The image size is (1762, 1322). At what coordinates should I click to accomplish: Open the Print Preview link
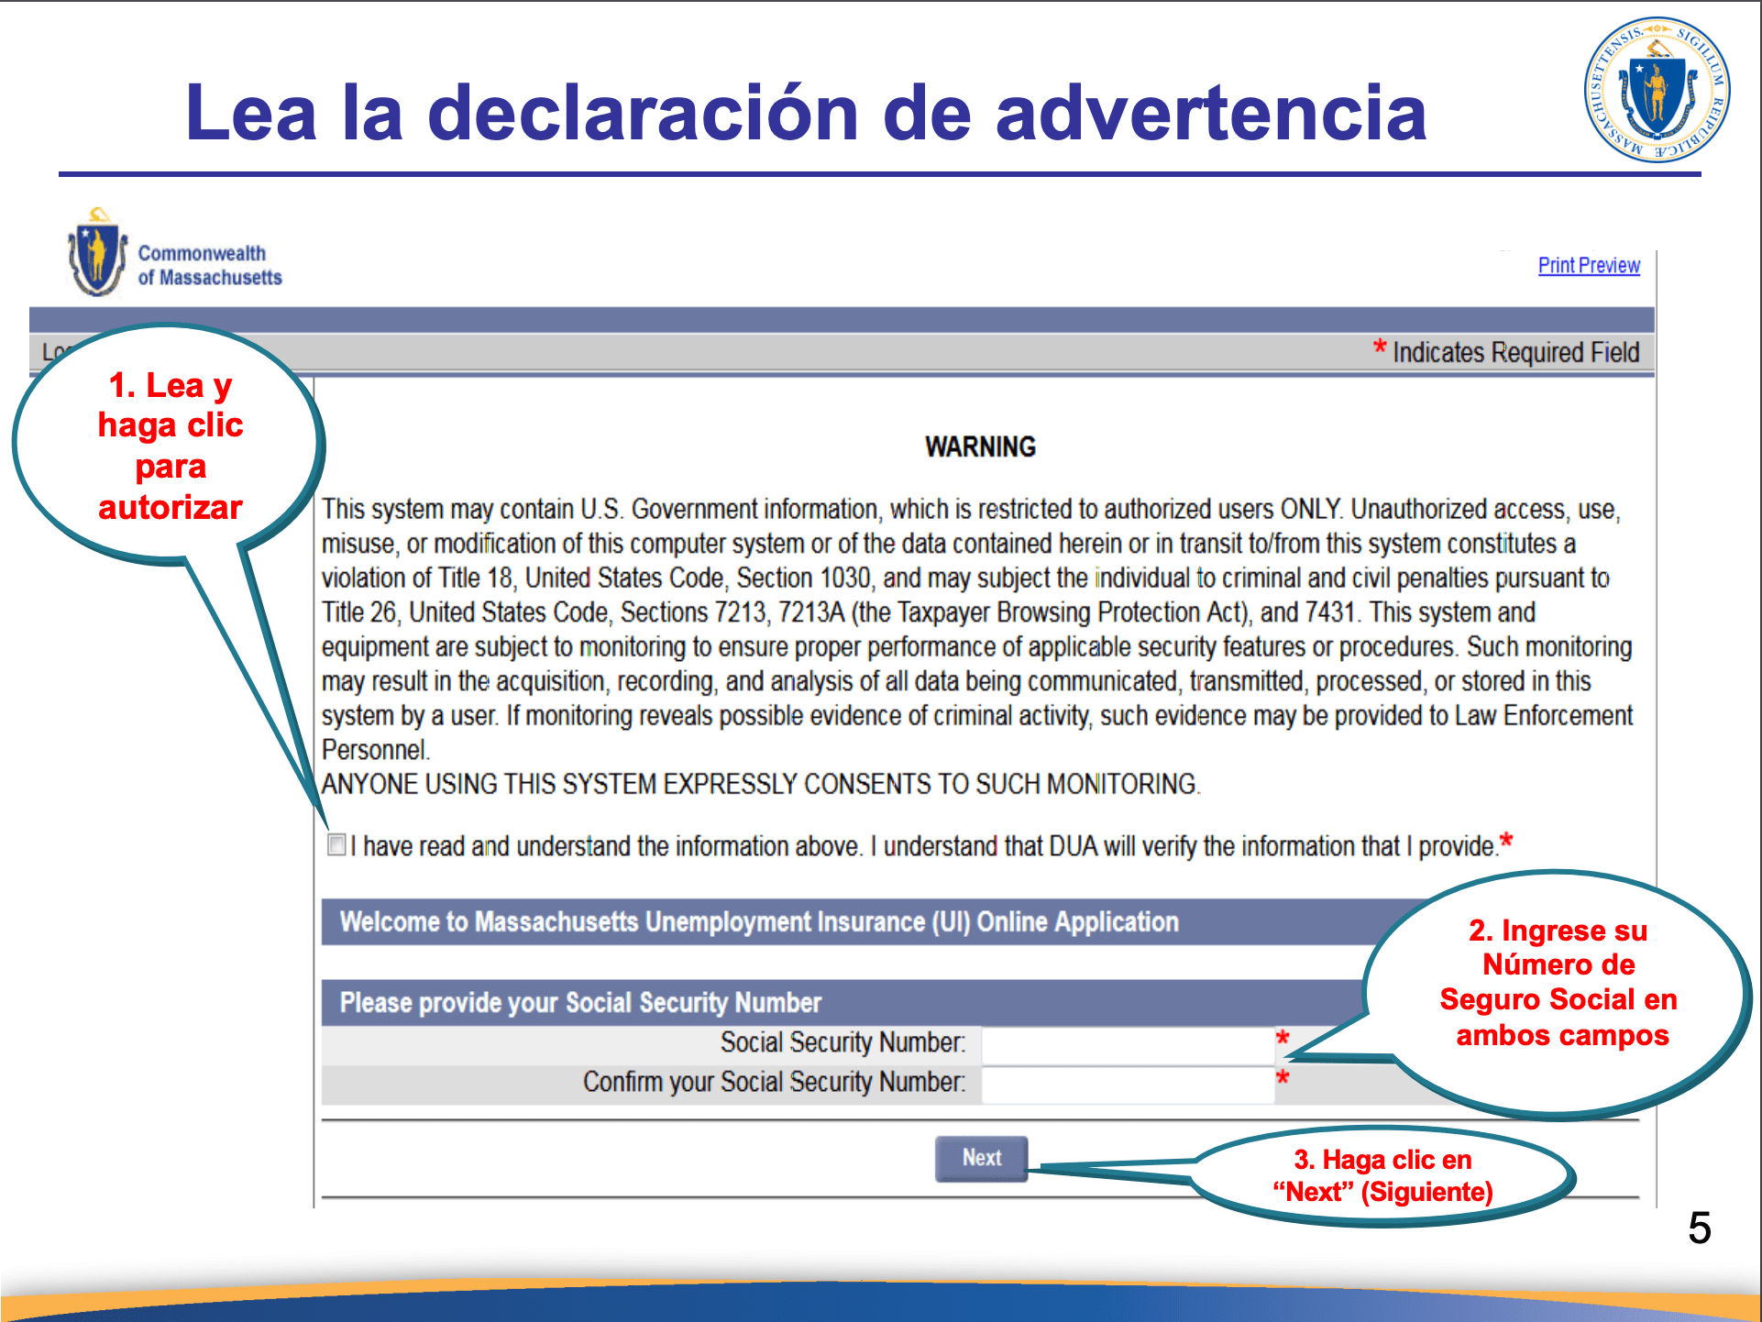1589,266
